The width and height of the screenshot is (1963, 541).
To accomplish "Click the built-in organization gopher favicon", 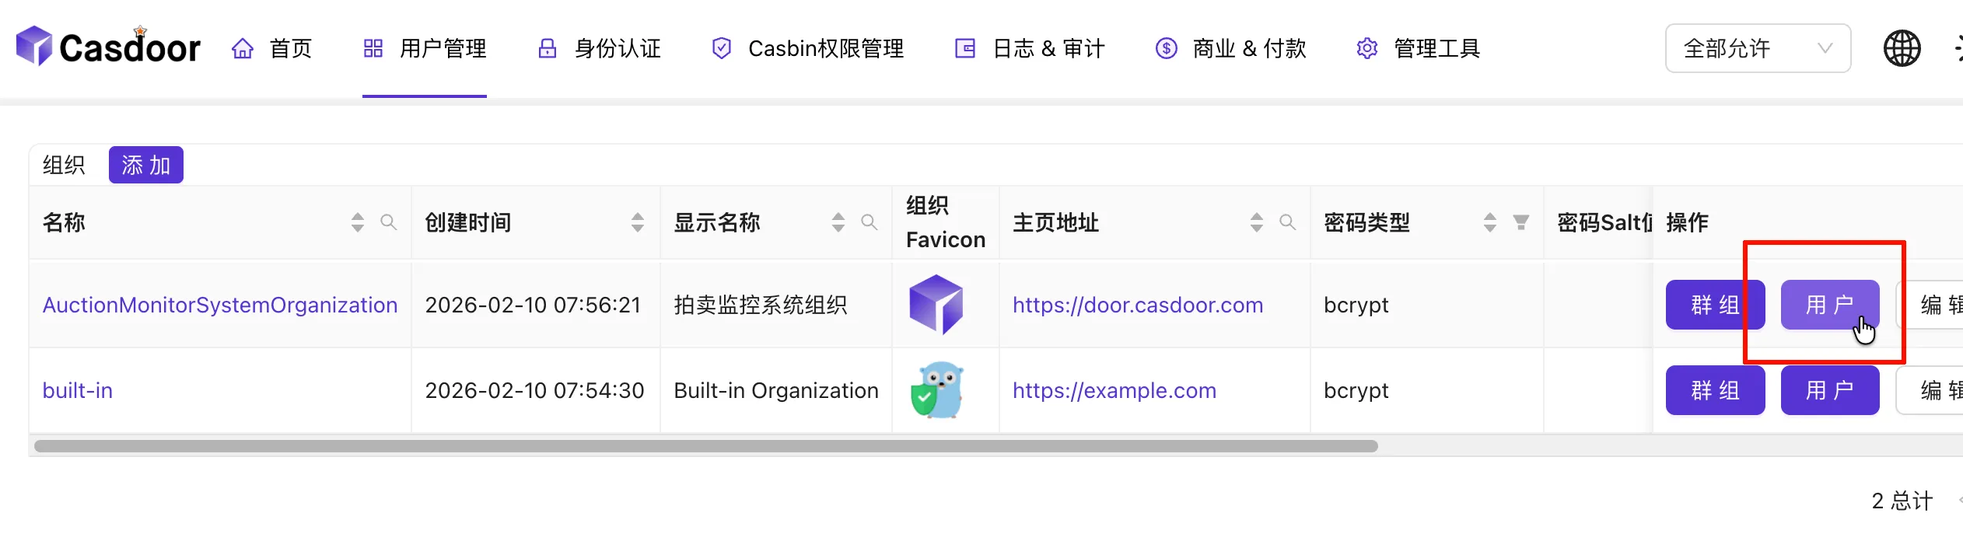I will point(938,390).
